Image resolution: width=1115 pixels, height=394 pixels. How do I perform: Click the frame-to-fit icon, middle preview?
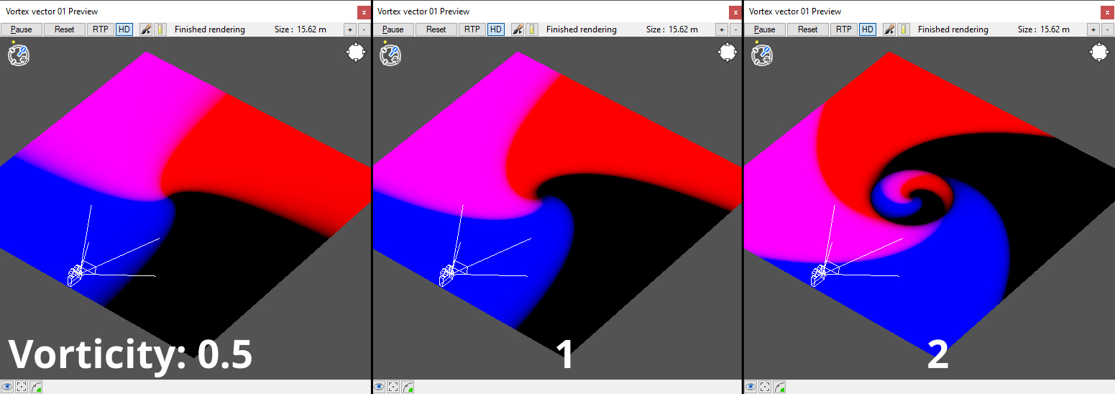(393, 387)
